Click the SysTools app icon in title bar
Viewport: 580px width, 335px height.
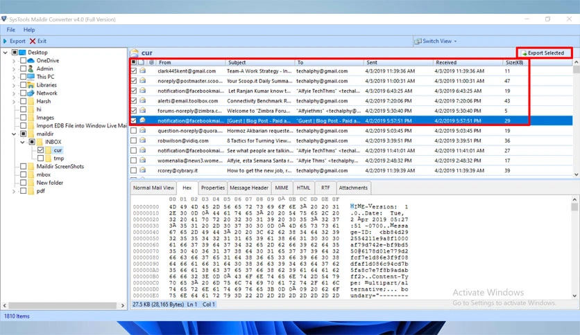(x=3, y=19)
